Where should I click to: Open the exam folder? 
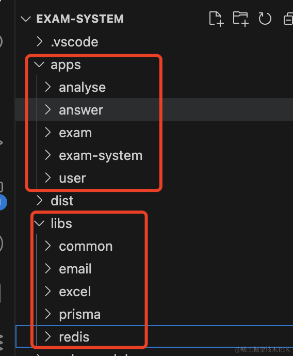[75, 133]
